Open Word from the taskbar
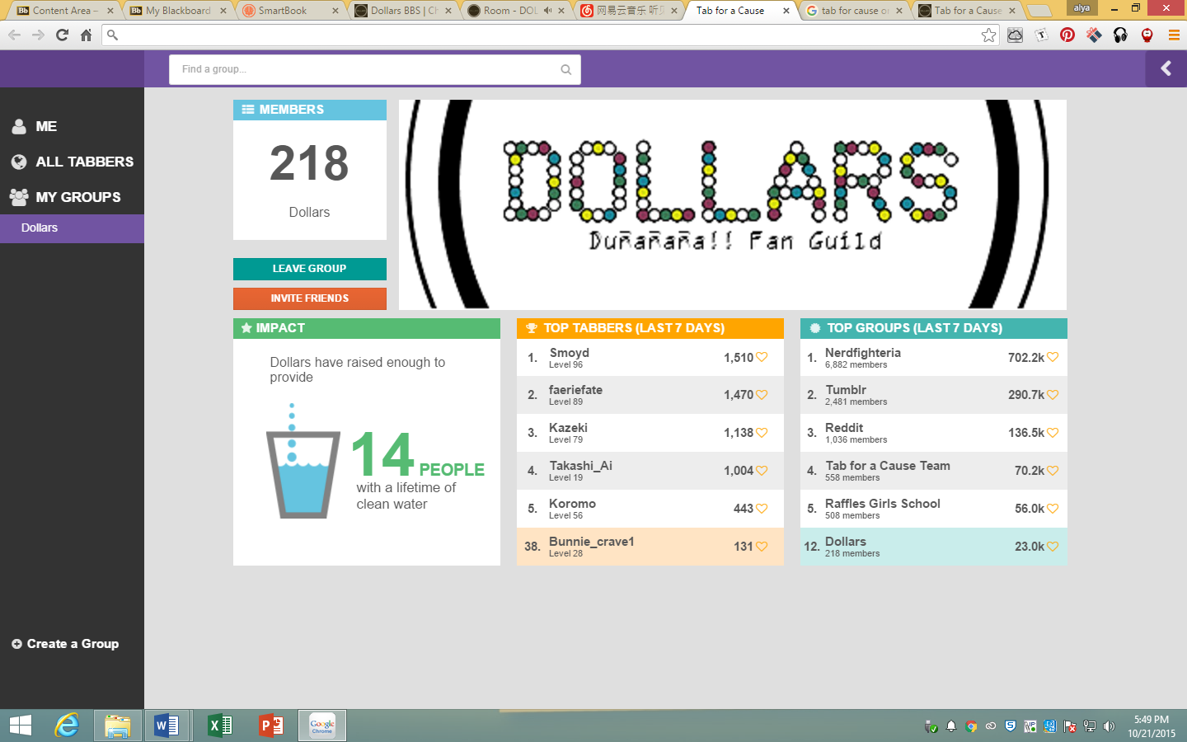 [167, 726]
